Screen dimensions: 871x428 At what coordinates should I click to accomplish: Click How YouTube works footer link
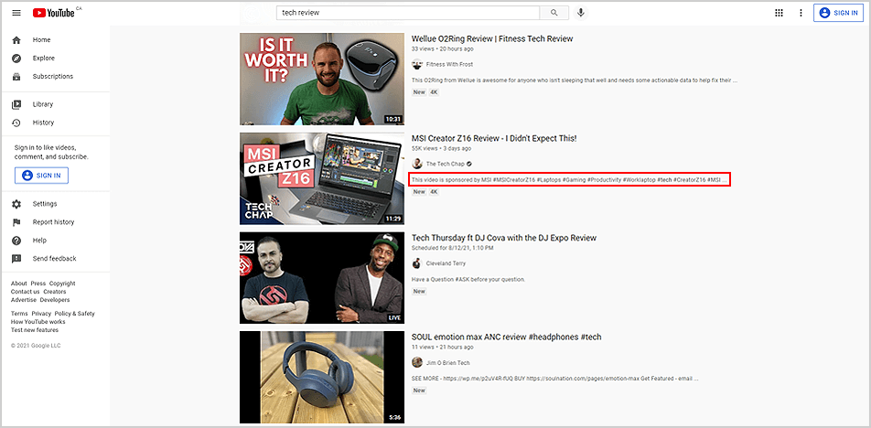[38, 322]
